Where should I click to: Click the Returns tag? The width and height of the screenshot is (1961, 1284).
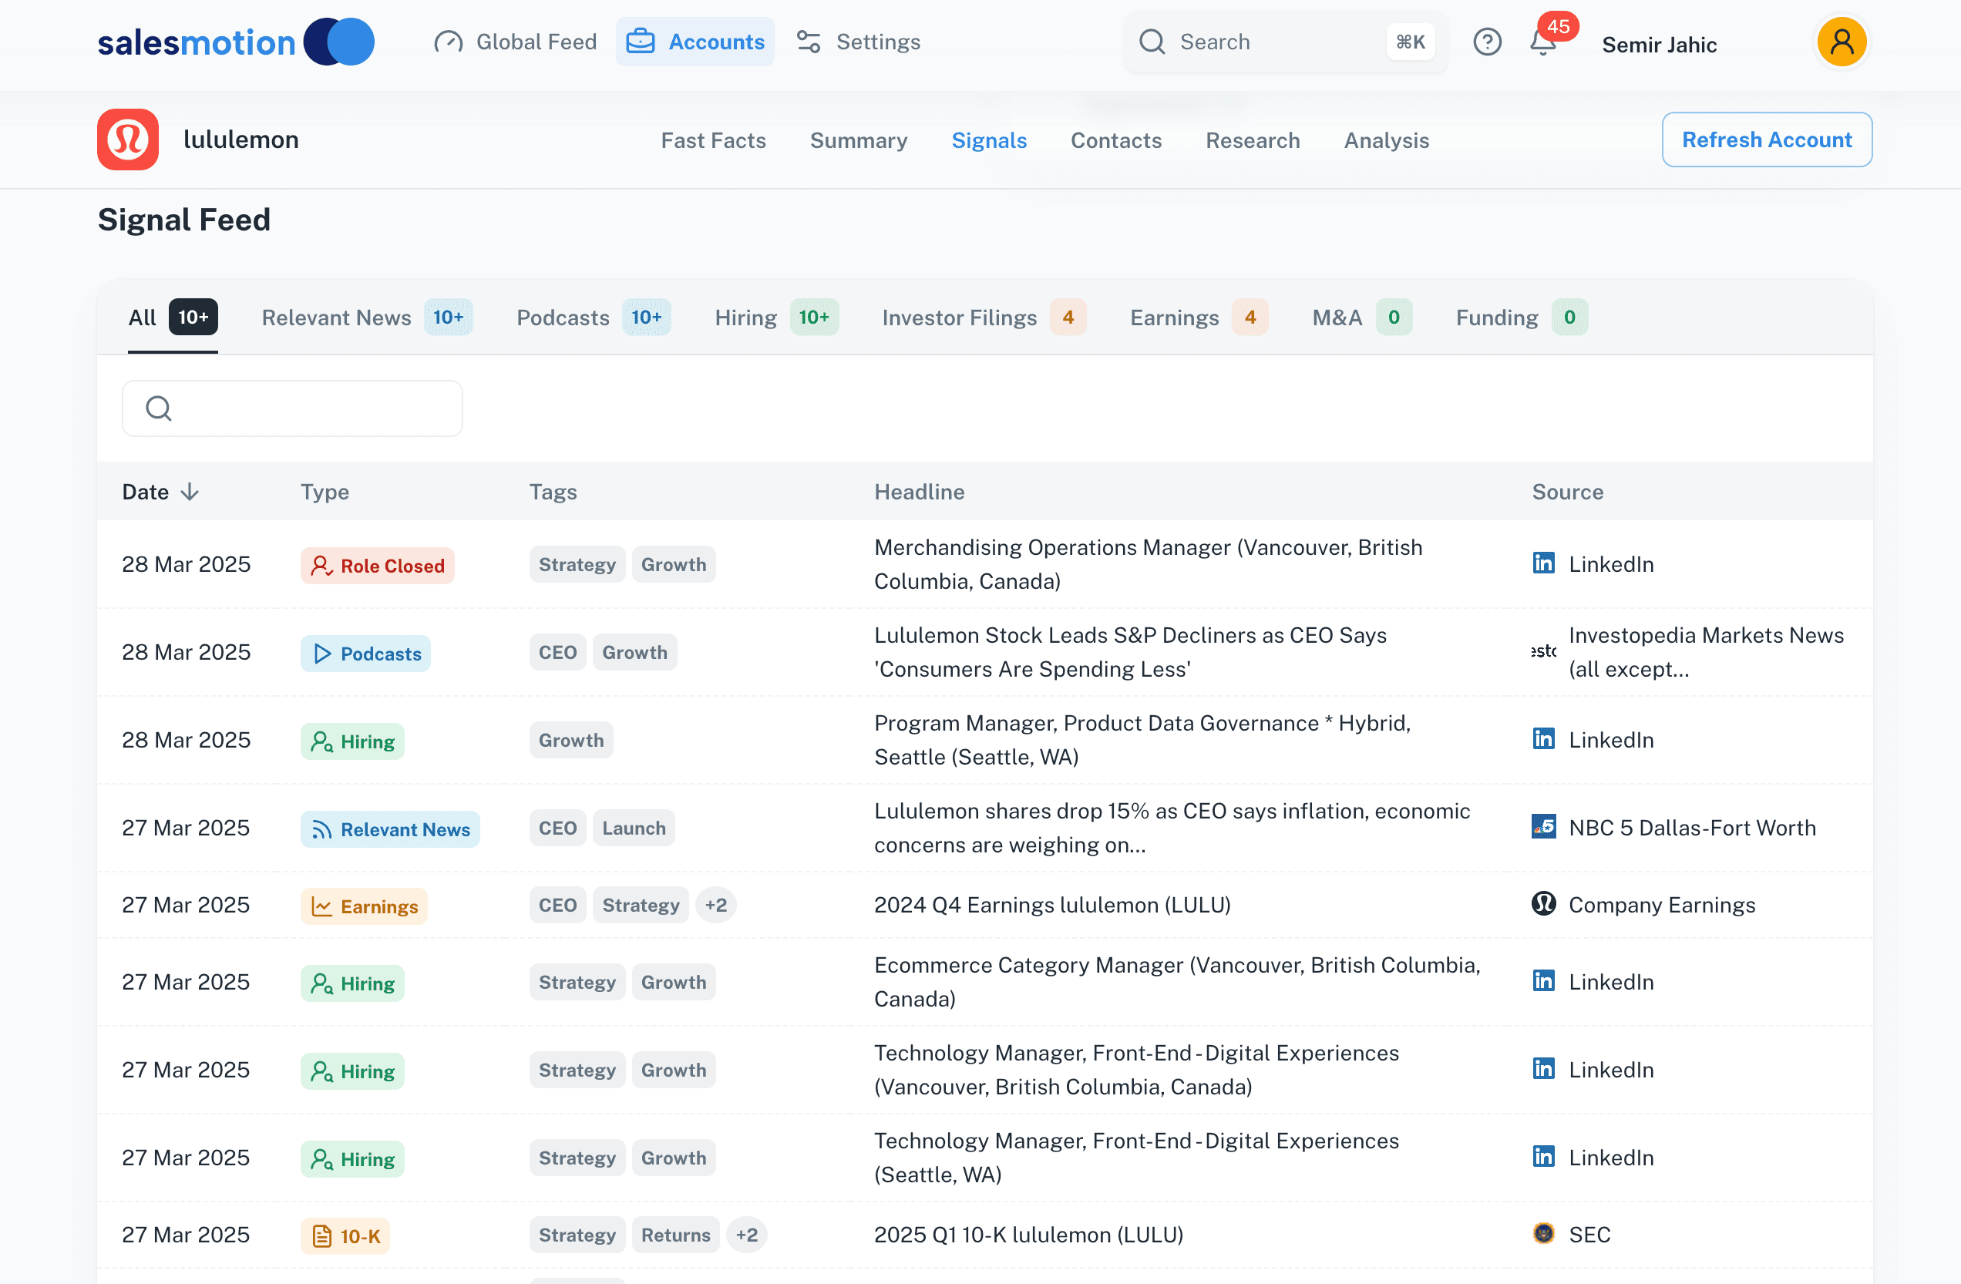pyautogui.click(x=676, y=1235)
